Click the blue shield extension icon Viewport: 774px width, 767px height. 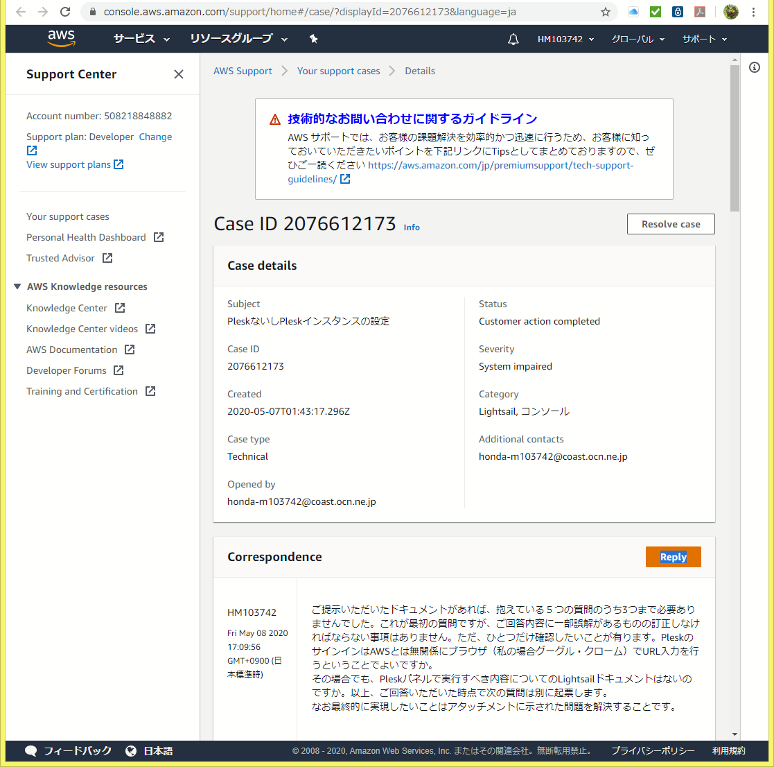(678, 12)
